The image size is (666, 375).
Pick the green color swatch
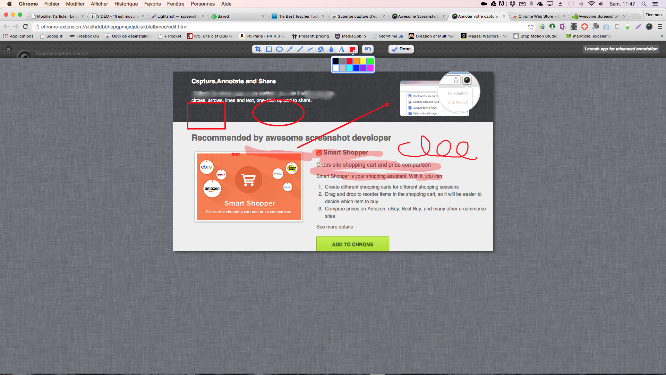coord(370,61)
